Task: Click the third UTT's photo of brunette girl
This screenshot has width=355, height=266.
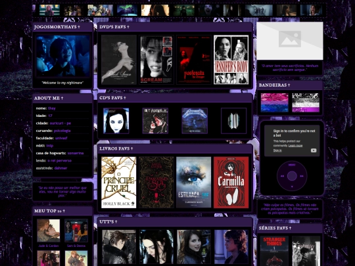Action: point(193,247)
